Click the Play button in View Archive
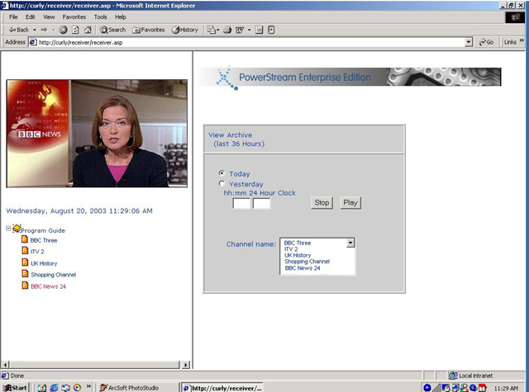The image size is (529, 392). click(x=350, y=203)
